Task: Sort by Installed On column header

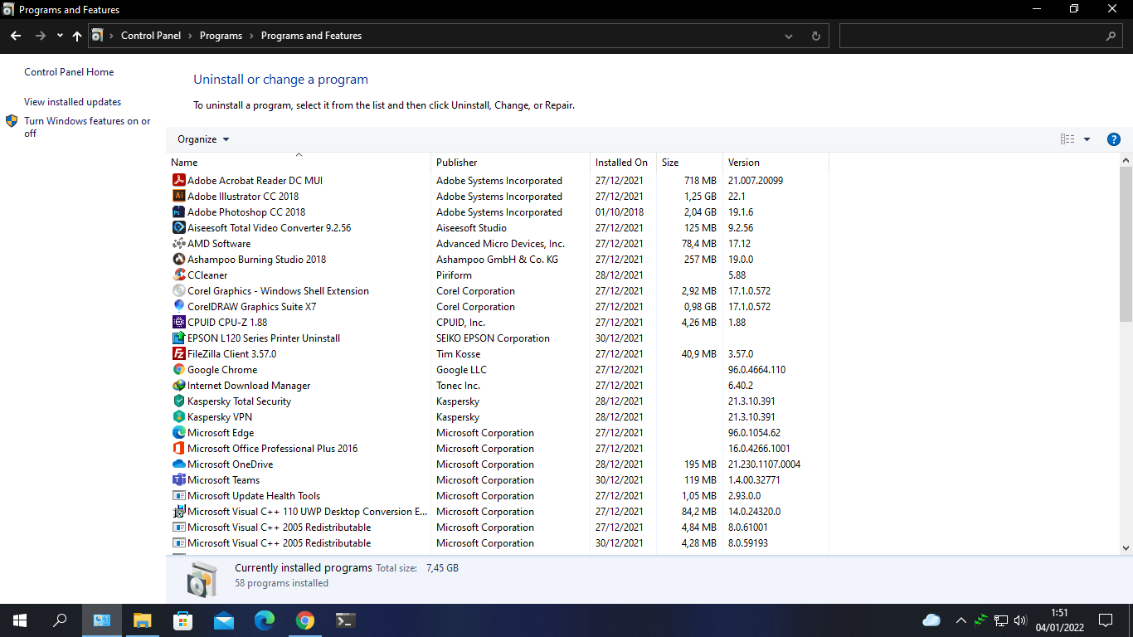Action: [623, 162]
